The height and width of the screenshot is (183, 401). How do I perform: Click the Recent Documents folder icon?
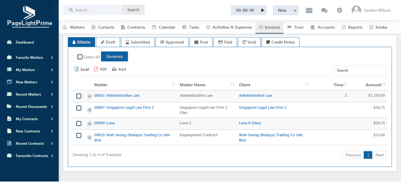9,107
